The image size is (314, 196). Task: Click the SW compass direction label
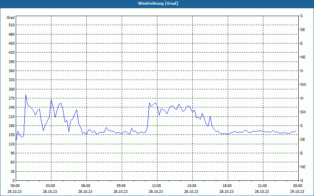click(x=303, y=112)
